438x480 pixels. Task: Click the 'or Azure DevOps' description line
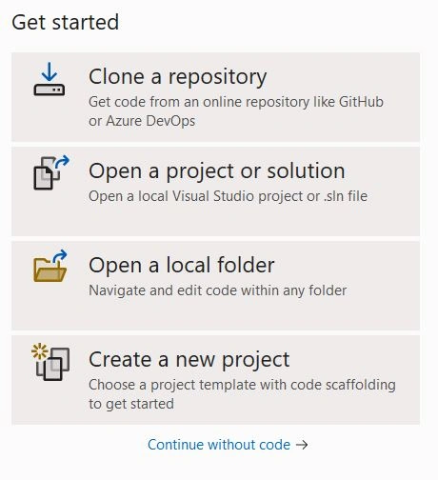(142, 121)
